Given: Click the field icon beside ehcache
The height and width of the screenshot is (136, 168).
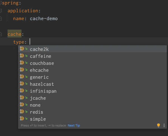Looking at the screenshot, I should tap(22, 70).
